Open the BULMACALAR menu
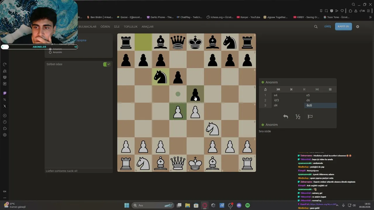Viewport: 374px width, 210px height. [87, 27]
